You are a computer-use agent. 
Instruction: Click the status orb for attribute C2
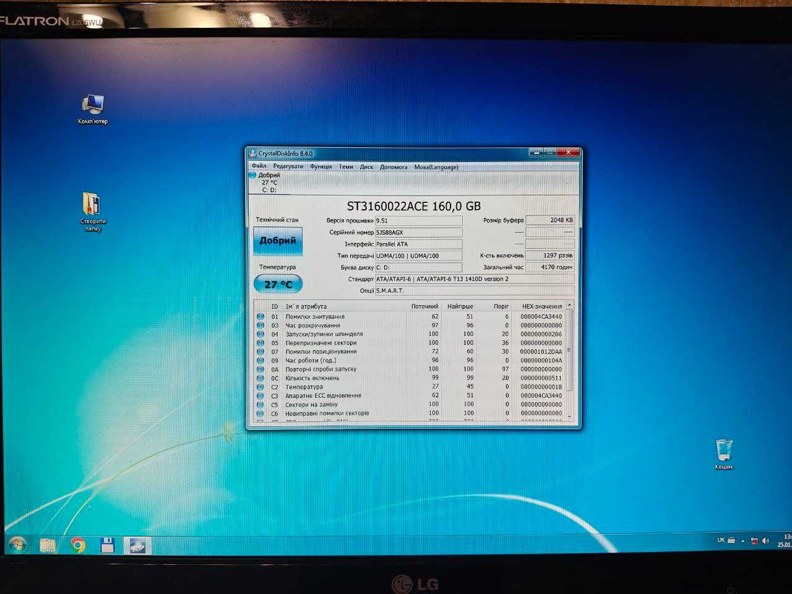[260, 387]
